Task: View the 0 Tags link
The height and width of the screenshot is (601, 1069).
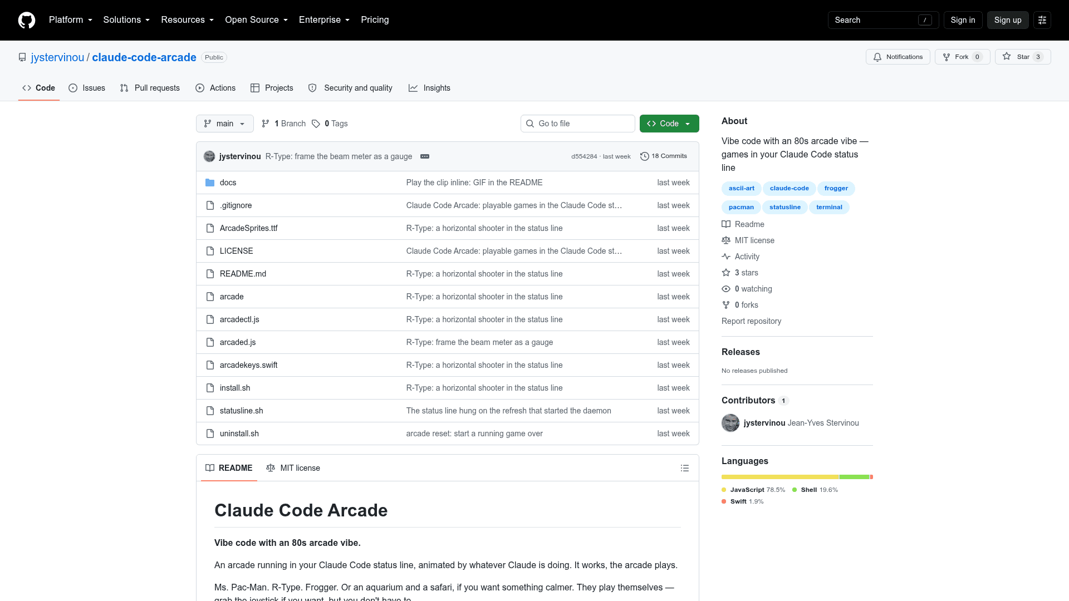Action: pos(330,124)
